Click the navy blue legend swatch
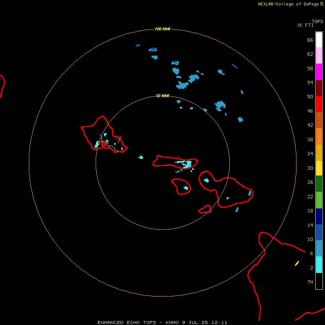This screenshot has width=325, height=325. 319,216
